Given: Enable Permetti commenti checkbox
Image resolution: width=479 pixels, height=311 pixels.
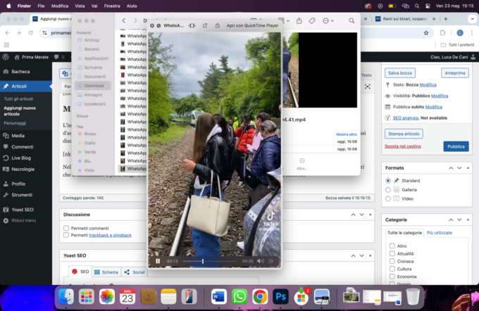Looking at the screenshot, I should pos(66,228).
